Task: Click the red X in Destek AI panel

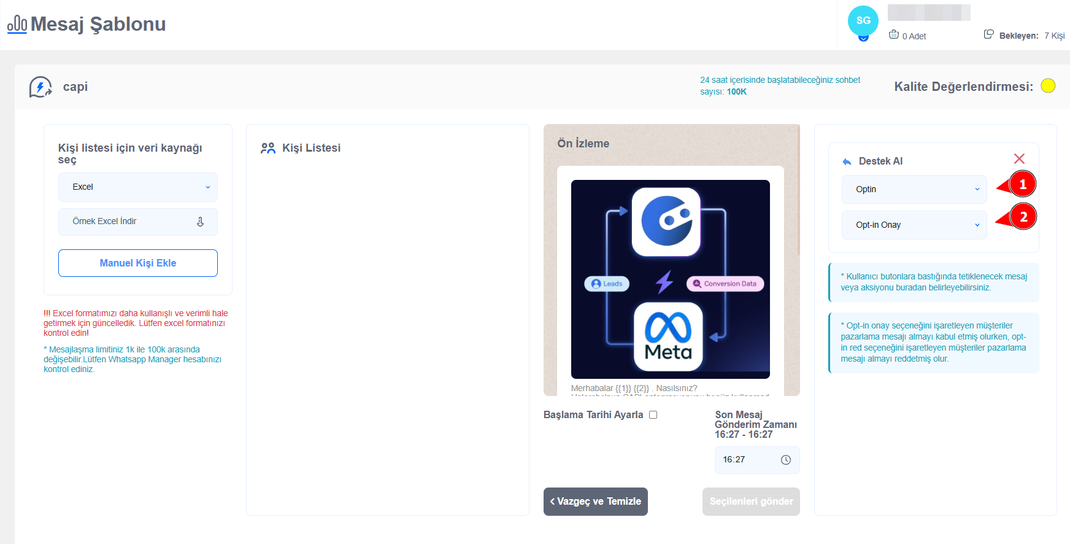Action: 1019,159
